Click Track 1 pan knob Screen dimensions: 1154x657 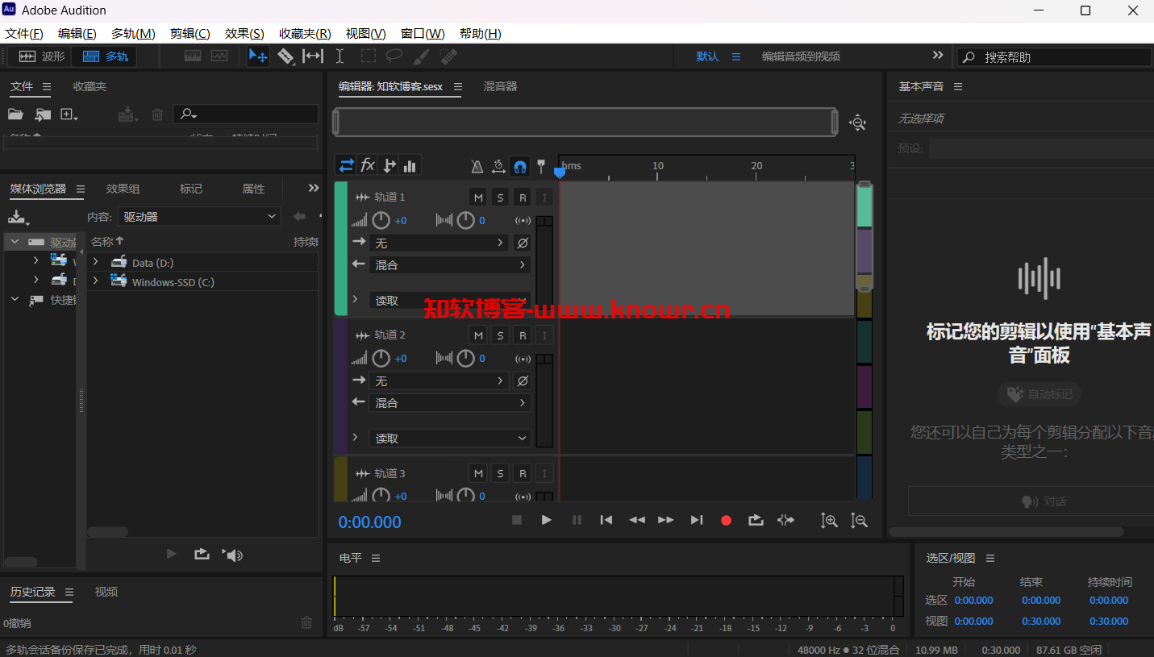[x=465, y=220]
